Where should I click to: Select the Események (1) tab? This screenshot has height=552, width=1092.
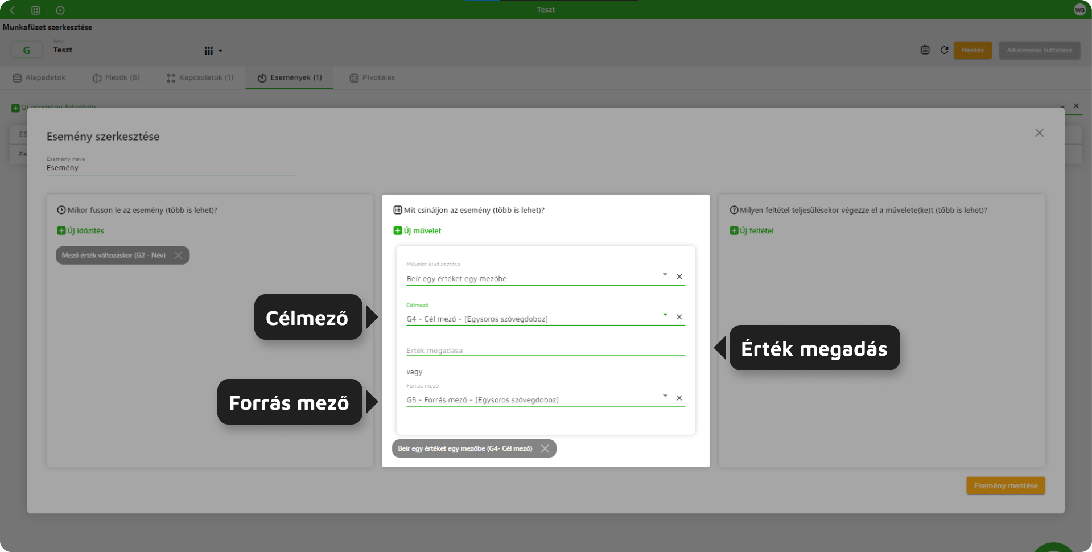290,77
